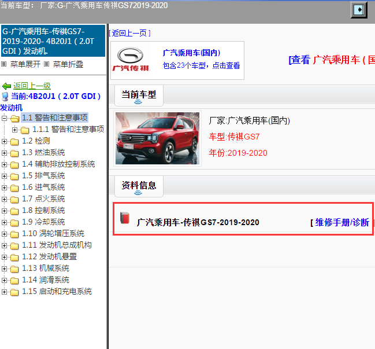Expand the 1.6 进气系统 node

(x=4, y=188)
